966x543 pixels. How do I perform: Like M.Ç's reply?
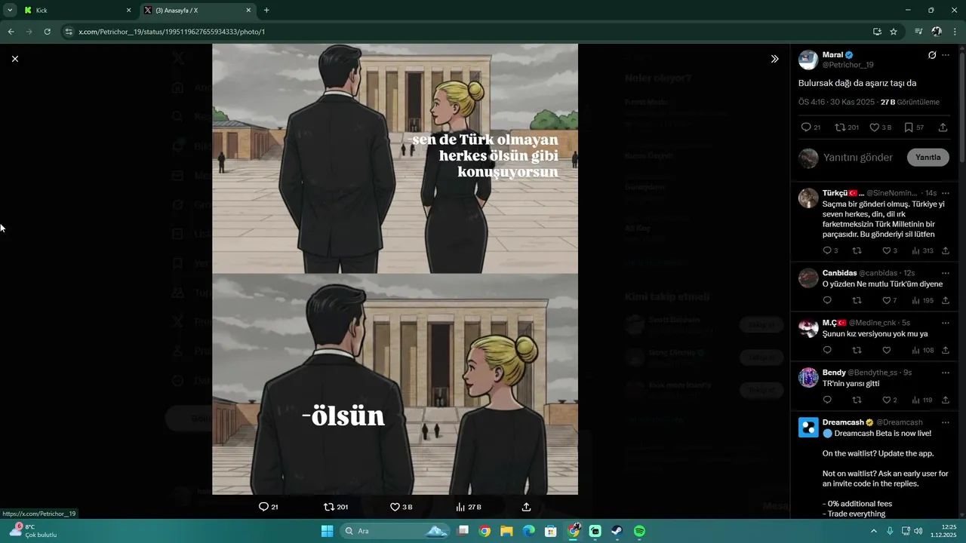pos(887,350)
